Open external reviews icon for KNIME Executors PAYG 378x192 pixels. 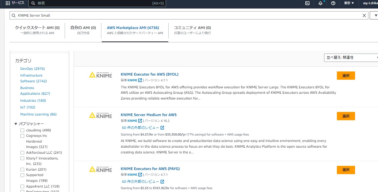pyautogui.click(x=162, y=181)
